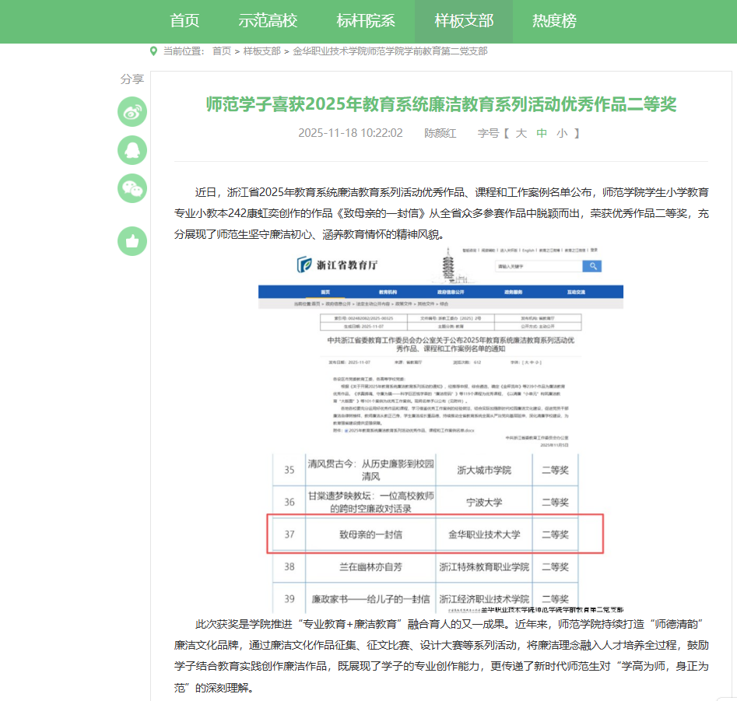Open 金华职业技术学院师范学院学前教育第二党支部 breadcrumb link

pos(390,51)
